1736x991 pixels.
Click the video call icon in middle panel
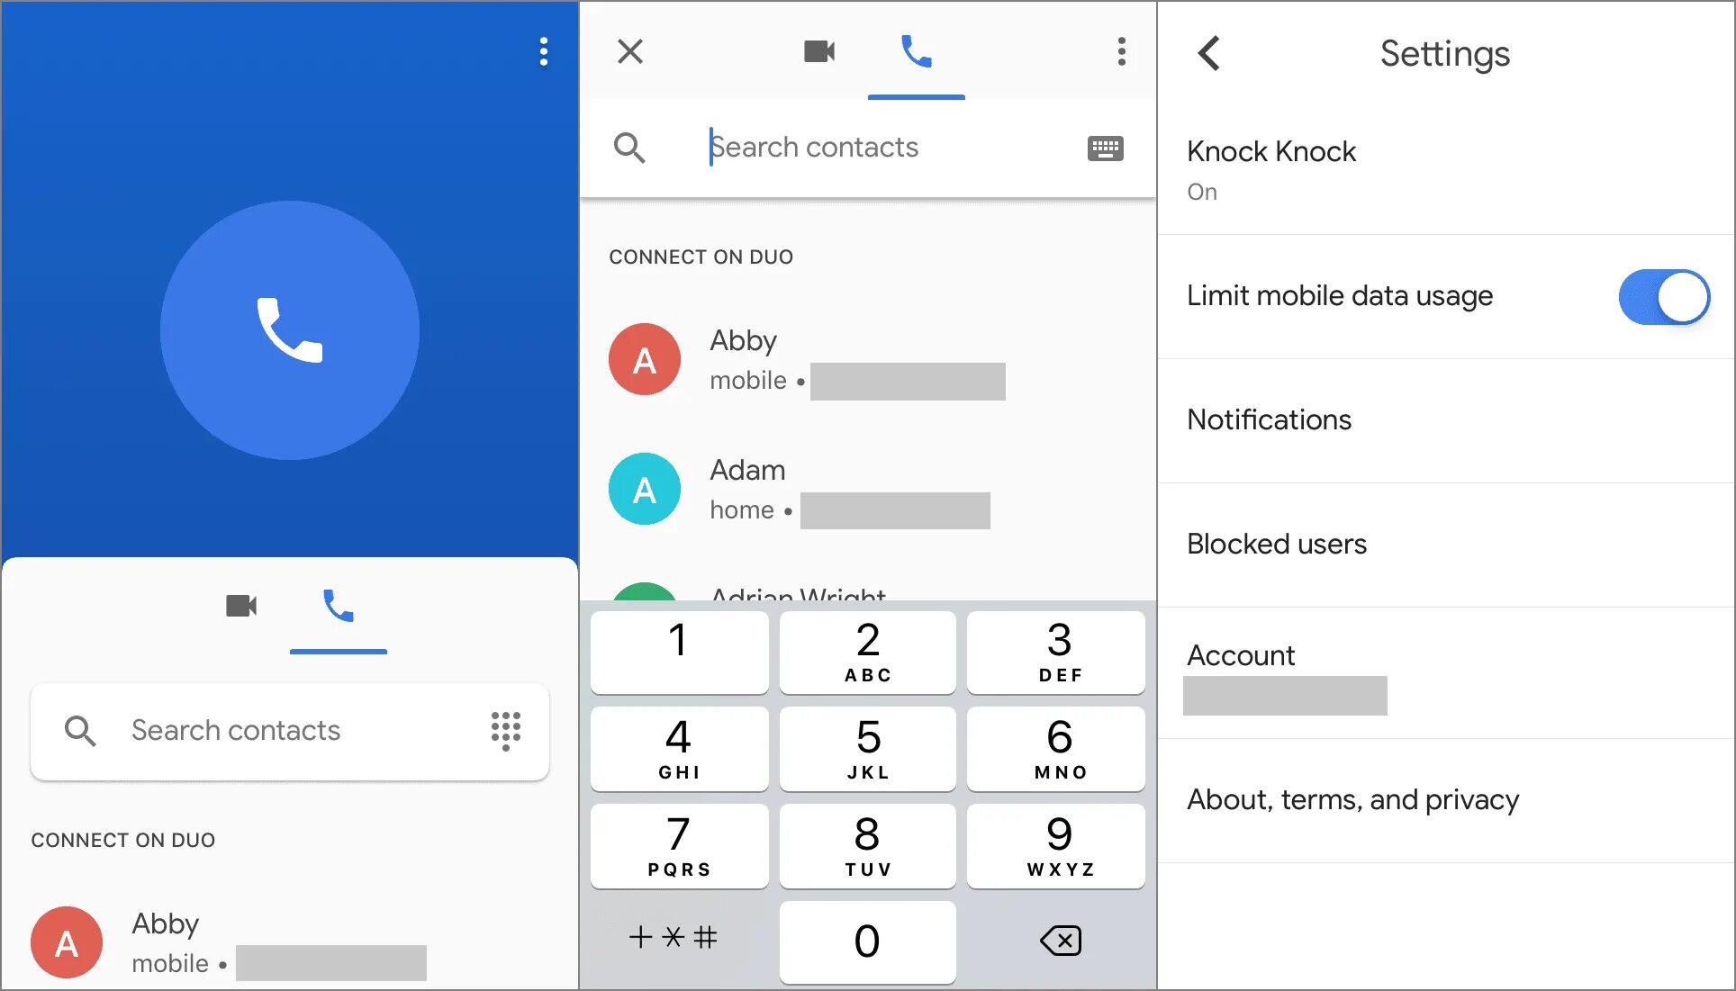coord(818,51)
